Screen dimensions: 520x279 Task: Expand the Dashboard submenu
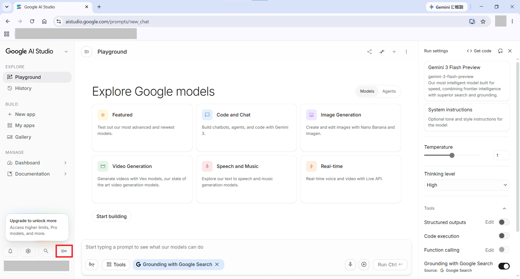coord(65,163)
